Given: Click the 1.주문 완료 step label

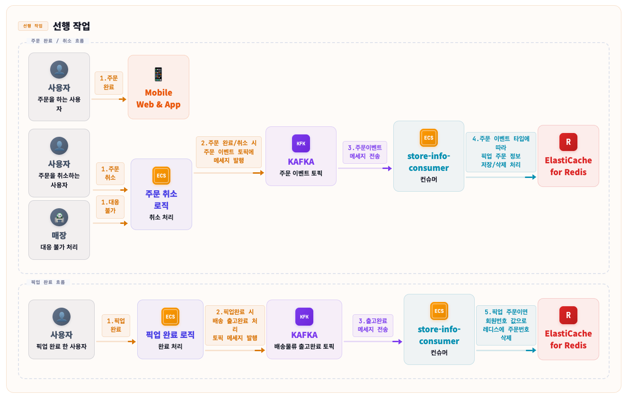Looking at the screenshot, I should coord(109,83).
